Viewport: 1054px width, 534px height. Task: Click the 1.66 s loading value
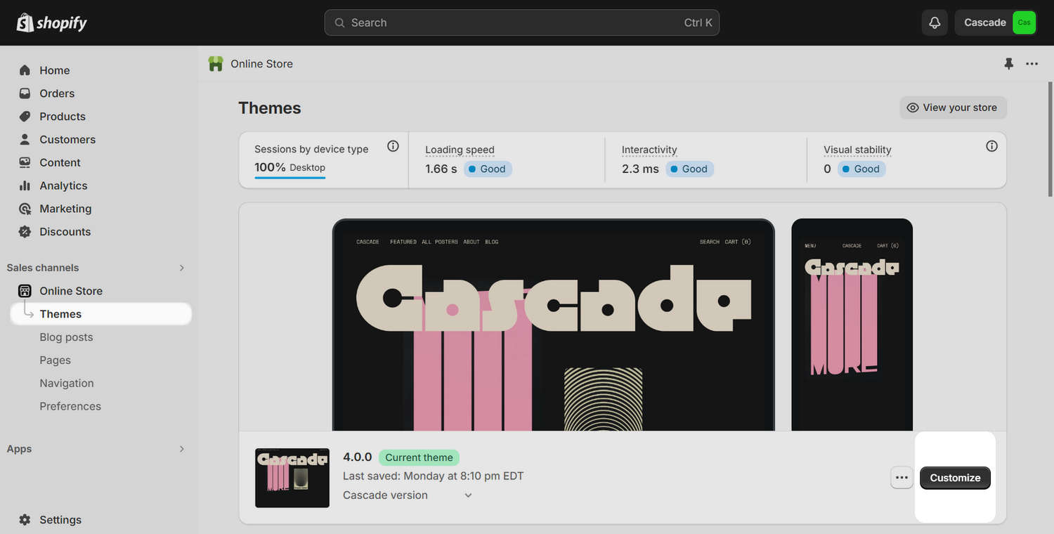(441, 169)
